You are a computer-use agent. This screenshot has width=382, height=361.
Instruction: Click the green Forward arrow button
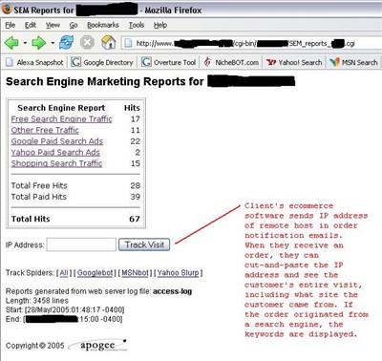click(x=39, y=43)
